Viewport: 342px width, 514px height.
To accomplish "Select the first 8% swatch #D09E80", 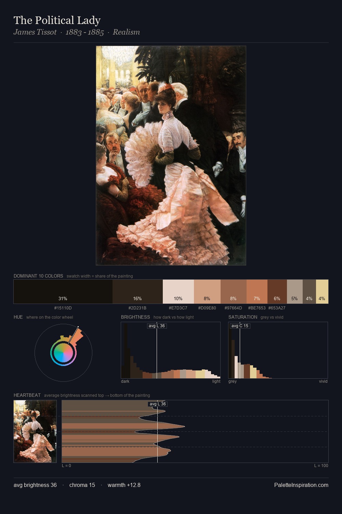I will (207, 292).
